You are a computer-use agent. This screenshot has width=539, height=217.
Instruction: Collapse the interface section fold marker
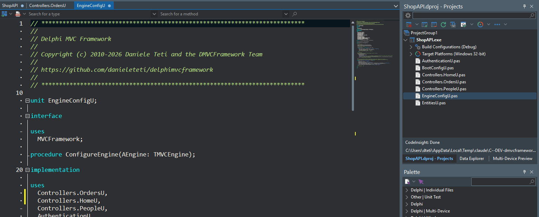pyautogui.click(x=27, y=116)
